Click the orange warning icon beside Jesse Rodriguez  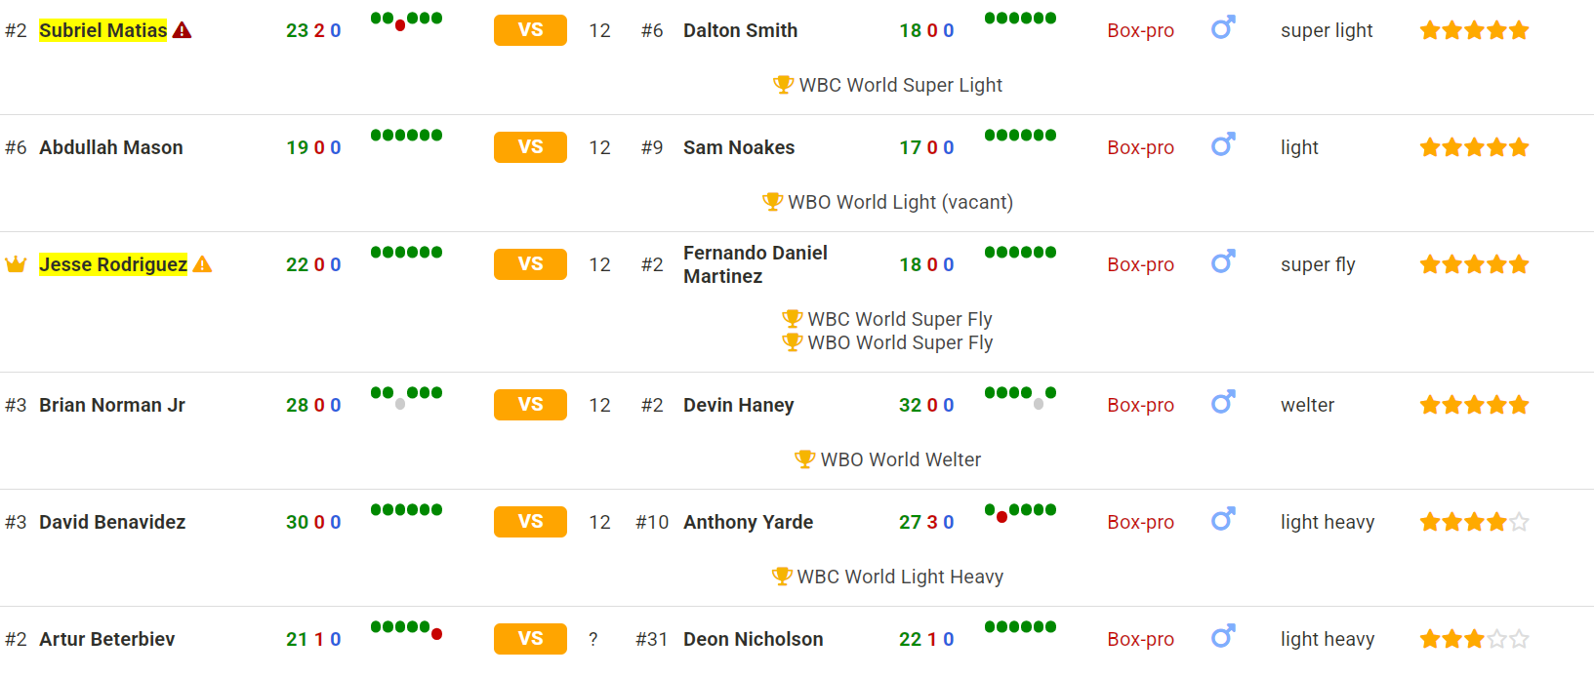pos(202,264)
